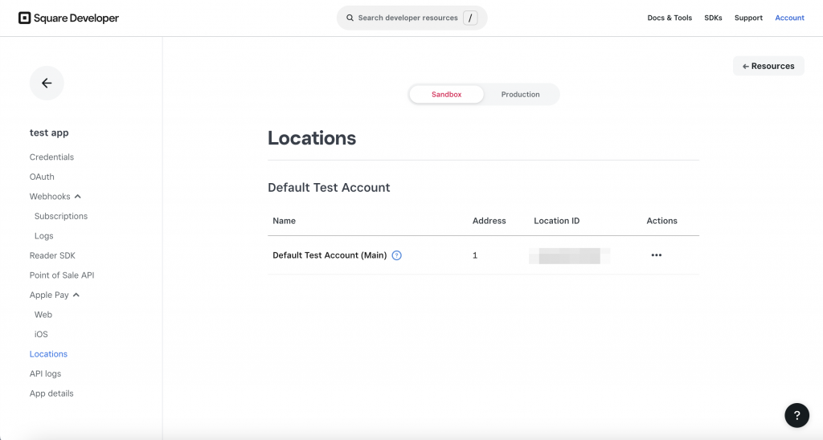Image resolution: width=823 pixels, height=440 pixels.
Task: Click the Default Test Account (Main) name
Action: pos(330,255)
